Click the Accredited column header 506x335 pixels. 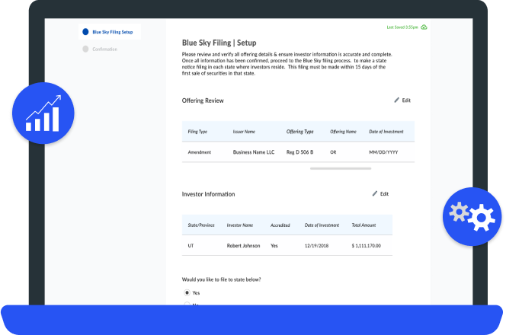tap(280, 225)
